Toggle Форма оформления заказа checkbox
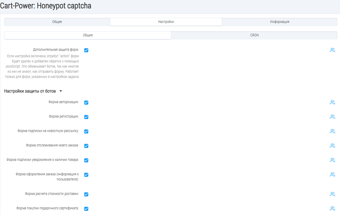The image size is (340, 215). [x=86, y=175]
